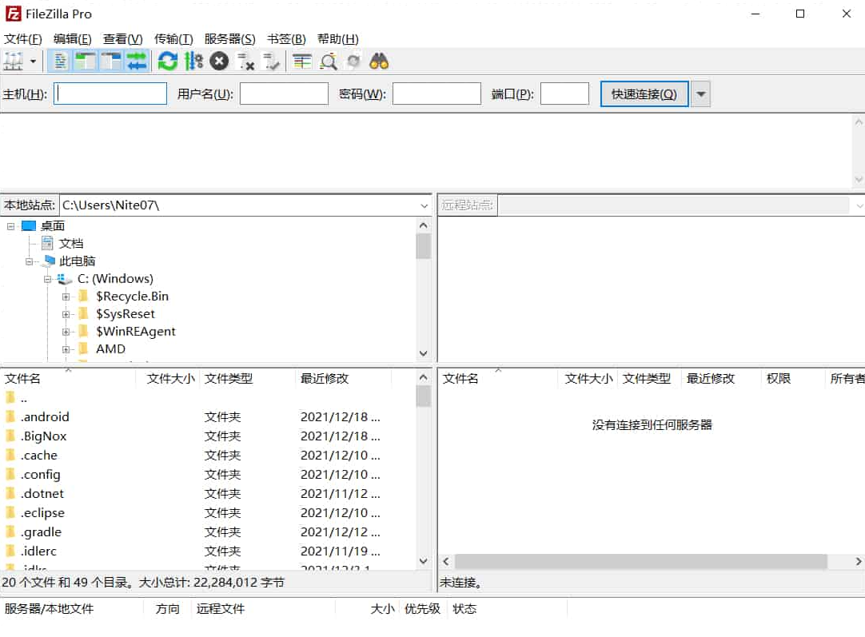Collapse the 桌面 tree node
Screen dimensions: 865x637
click(10, 226)
